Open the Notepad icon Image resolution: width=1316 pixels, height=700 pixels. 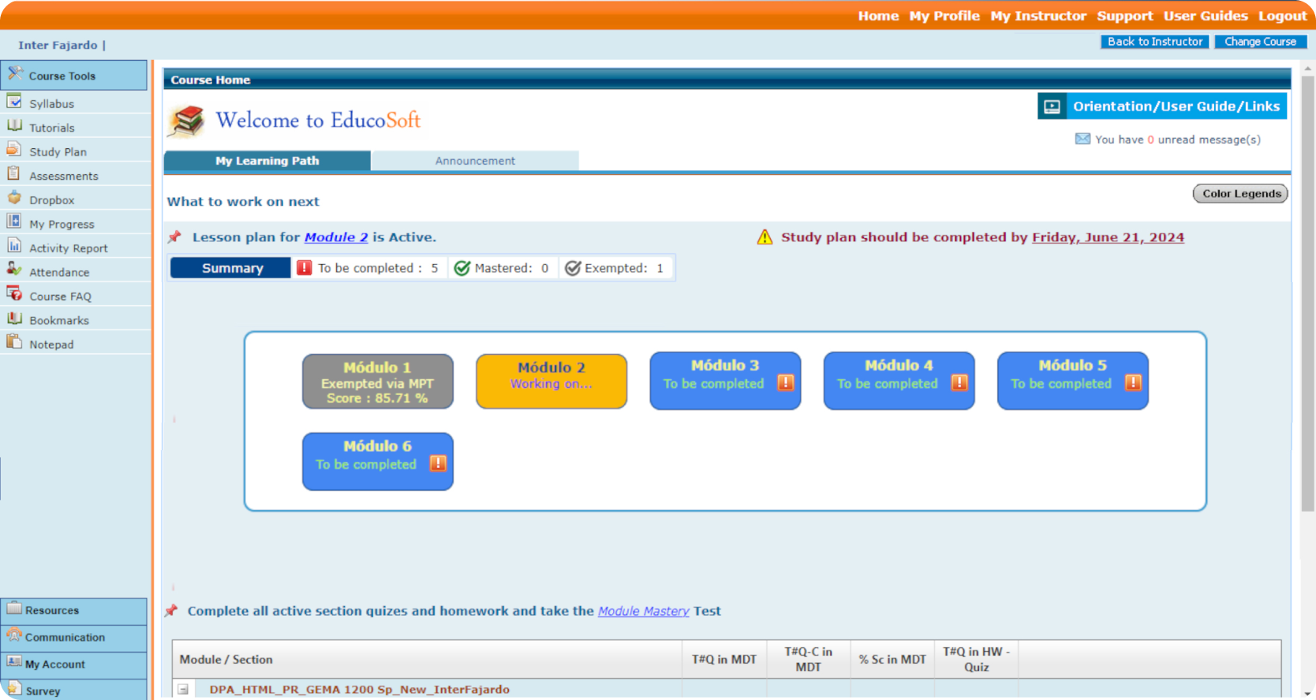(x=14, y=342)
